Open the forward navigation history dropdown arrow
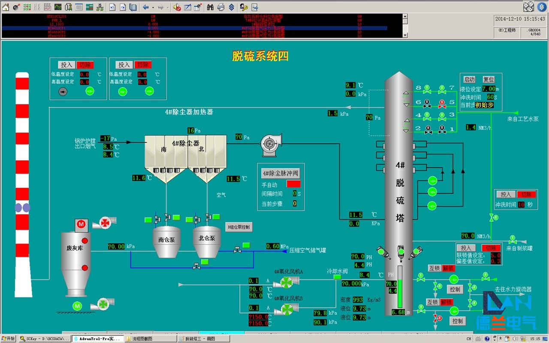The height and width of the screenshot is (343, 549). pyautogui.click(x=167, y=7)
